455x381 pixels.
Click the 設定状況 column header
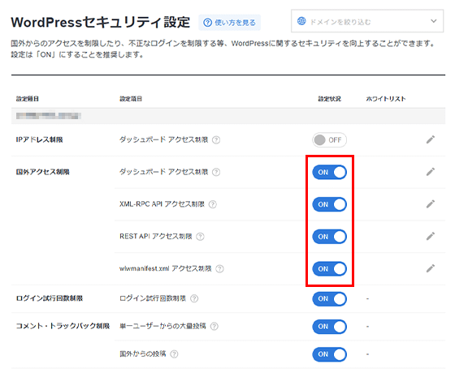tap(329, 99)
